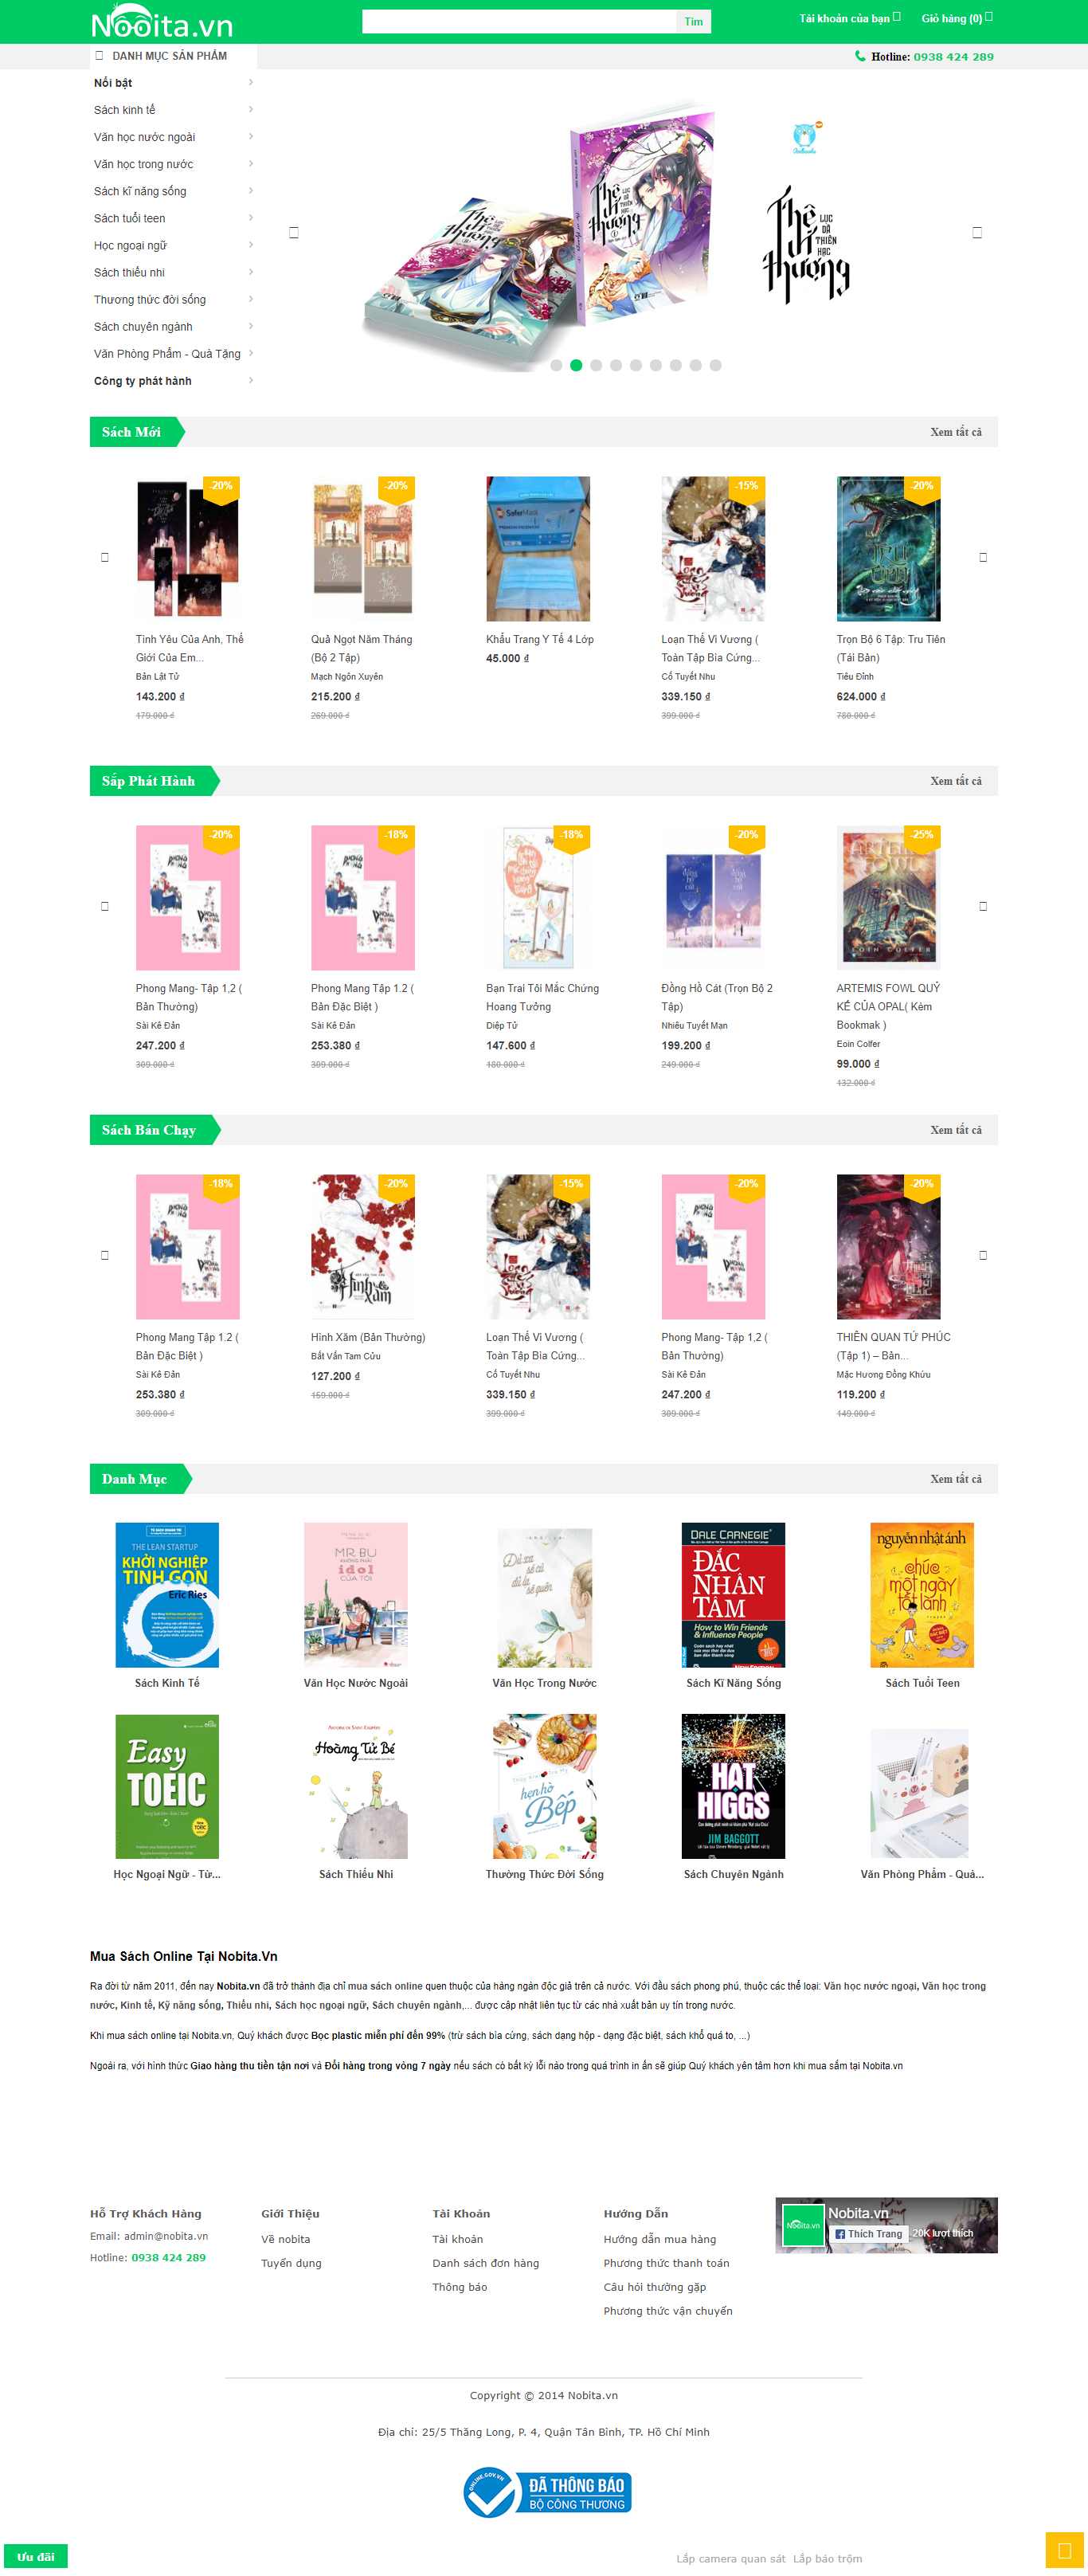Viewport: 1088px width, 2576px height.
Task: Click the Đã Thông Báo Bộ Công Thương badge
Action: point(547,2491)
